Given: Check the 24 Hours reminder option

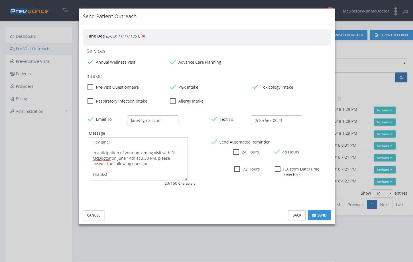Looking at the screenshot, I should tap(236, 152).
